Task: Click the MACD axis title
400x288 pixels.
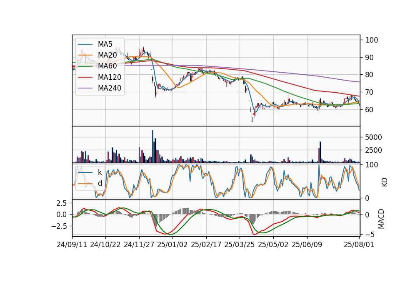Action: tap(381, 219)
